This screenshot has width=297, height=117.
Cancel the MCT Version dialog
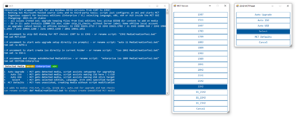click(201, 109)
